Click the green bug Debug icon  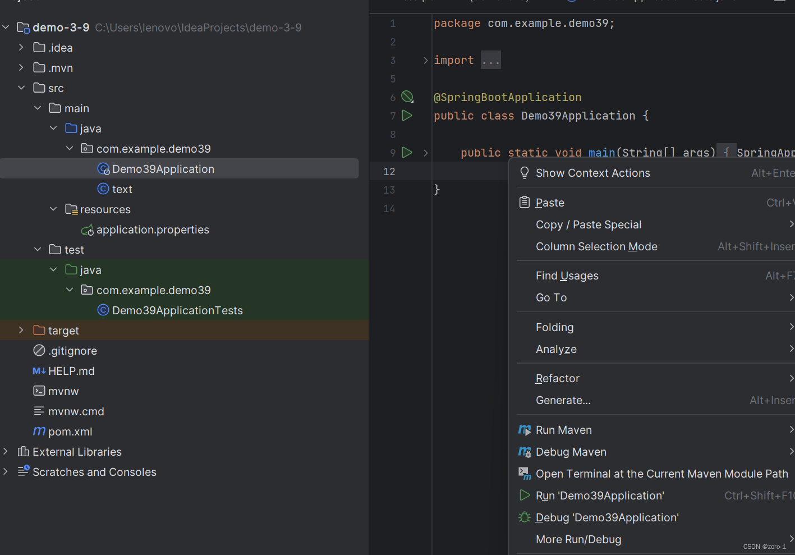[525, 517]
